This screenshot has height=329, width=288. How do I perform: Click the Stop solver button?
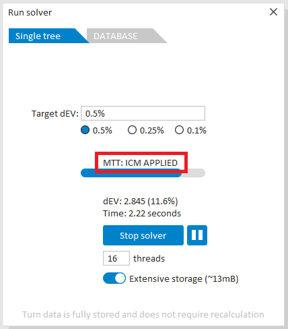click(143, 235)
